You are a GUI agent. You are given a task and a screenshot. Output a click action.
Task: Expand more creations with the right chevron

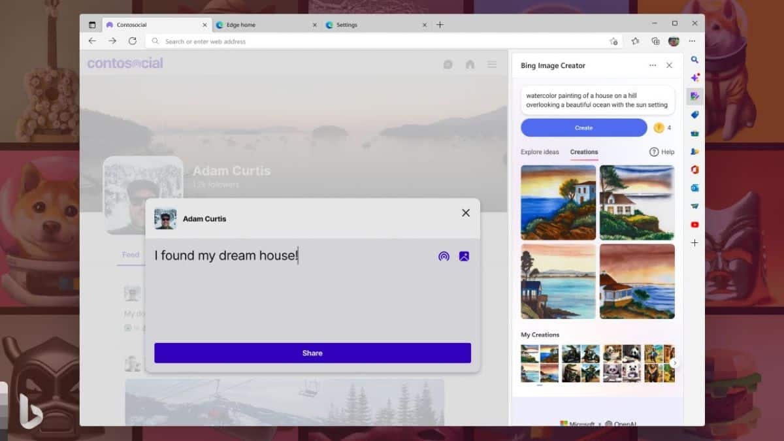pos(676,362)
